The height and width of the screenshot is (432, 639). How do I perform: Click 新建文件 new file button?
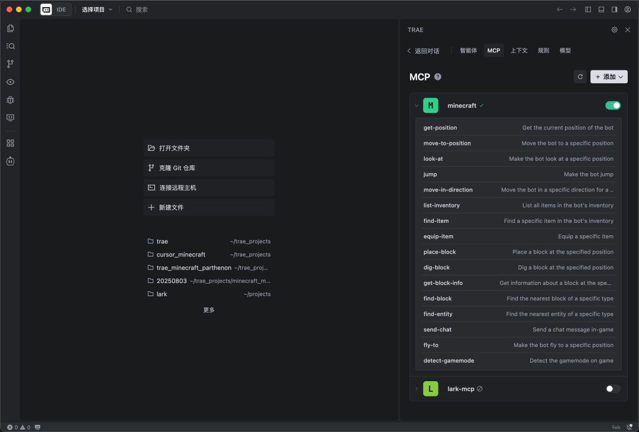209,207
